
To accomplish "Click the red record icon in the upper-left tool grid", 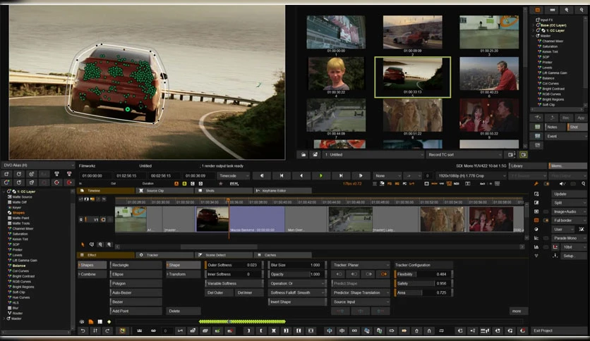I will tap(69, 182).
